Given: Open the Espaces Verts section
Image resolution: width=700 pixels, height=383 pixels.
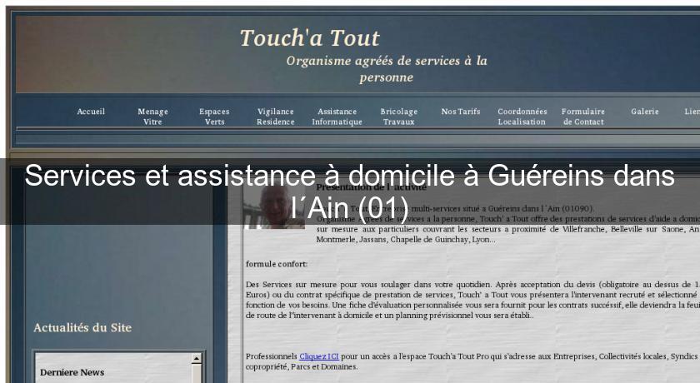Looking at the screenshot, I should (214, 117).
